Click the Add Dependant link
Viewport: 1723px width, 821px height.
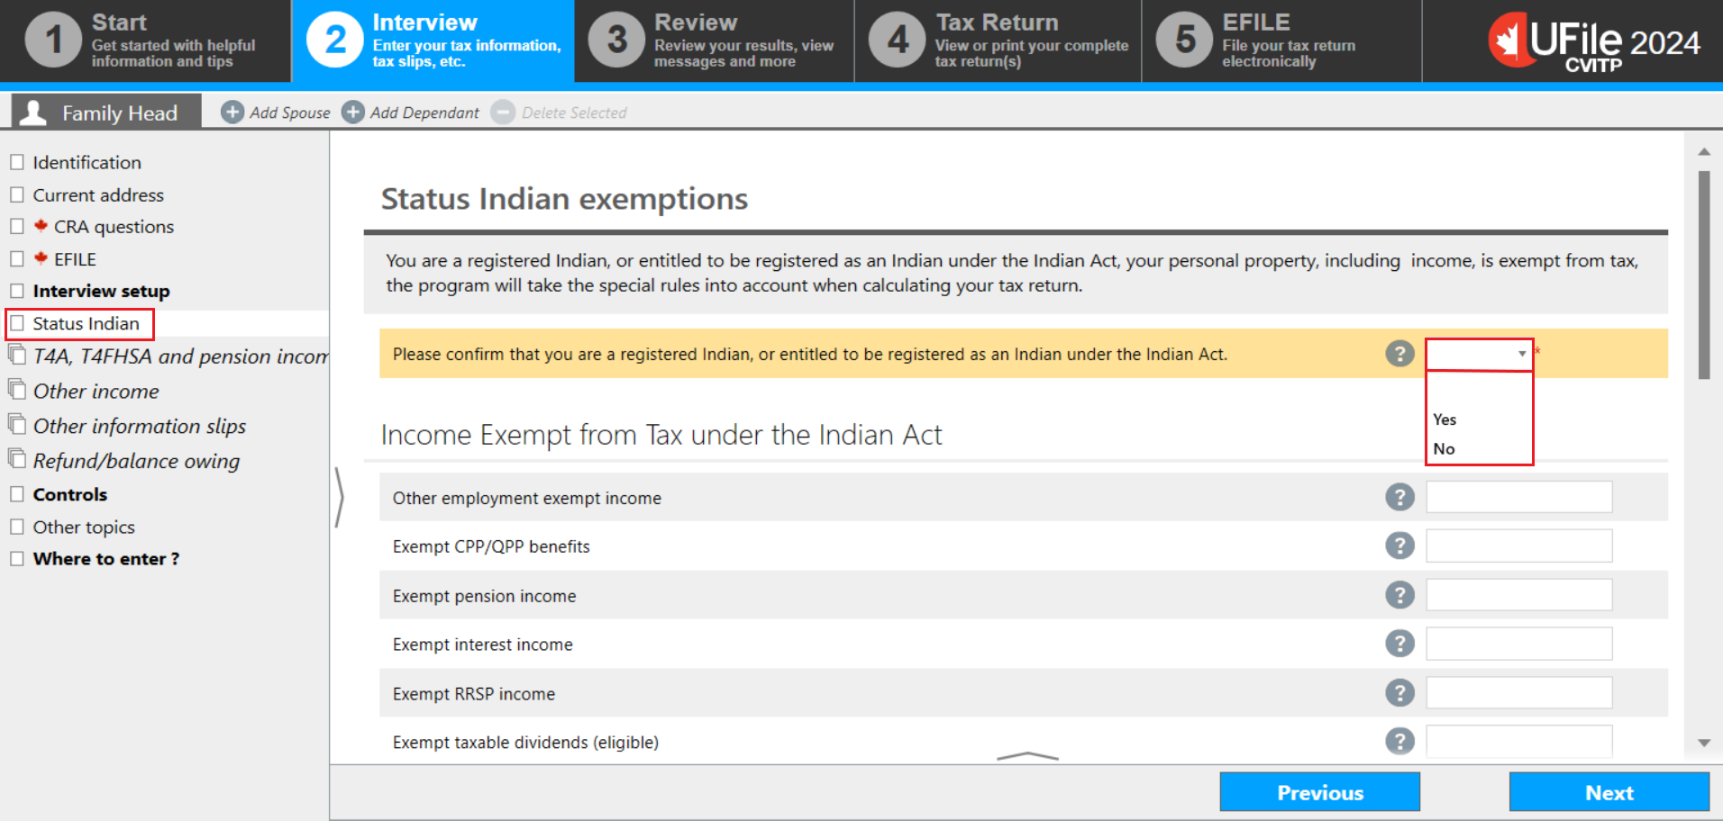pyautogui.click(x=424, y=113)
